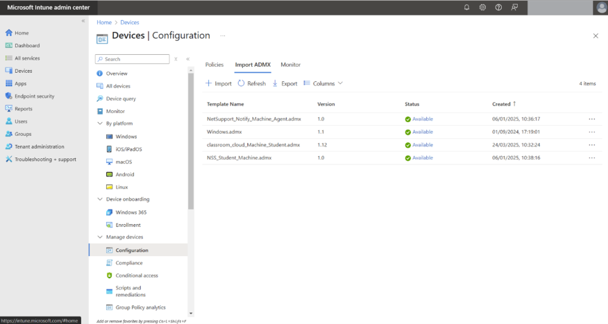The width and height of the screenshot is (608, 324).
Task: Click the Search field in Devices menu
Action: click(x=133, y=59)
